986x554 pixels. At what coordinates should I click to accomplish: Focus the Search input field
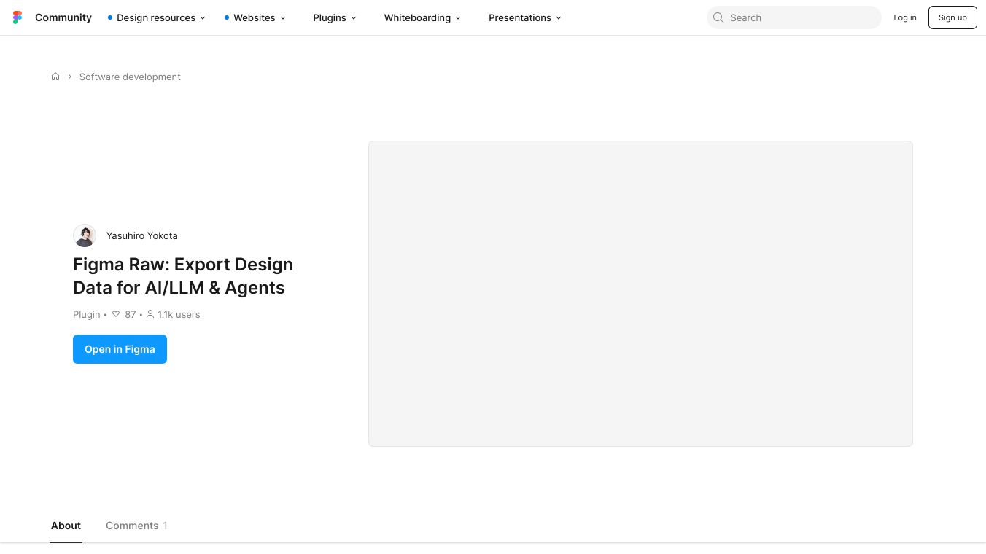pos(794,17)
